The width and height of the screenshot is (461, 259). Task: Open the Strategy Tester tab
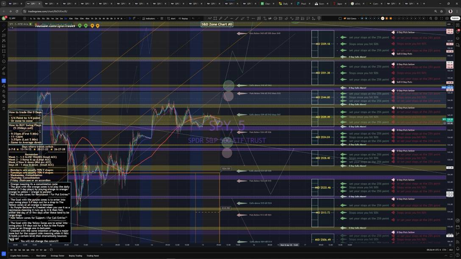point(57,256)
